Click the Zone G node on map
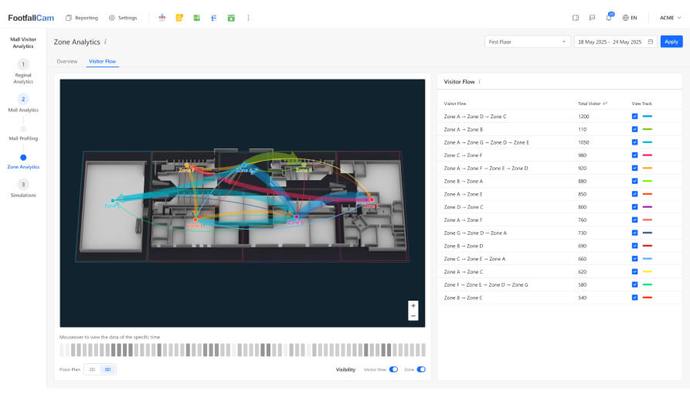 point(113,201)
